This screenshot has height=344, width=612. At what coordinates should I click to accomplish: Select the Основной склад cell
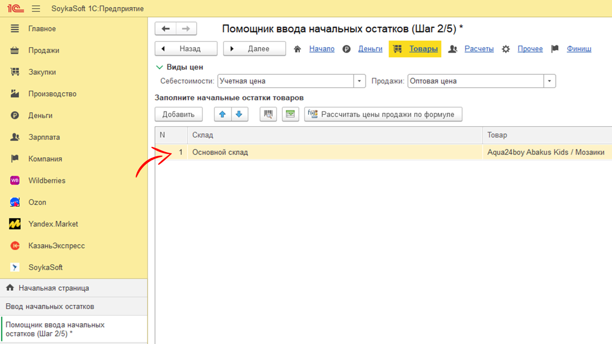coord(335,152)
